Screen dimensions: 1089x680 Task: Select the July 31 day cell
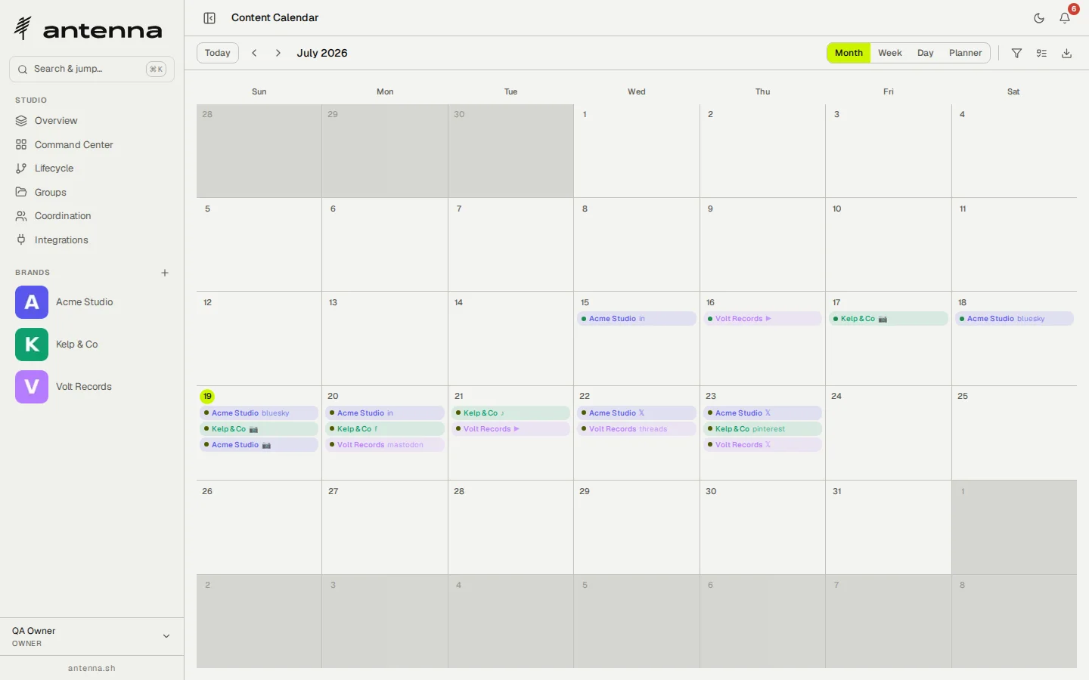(x=889, y=527)
